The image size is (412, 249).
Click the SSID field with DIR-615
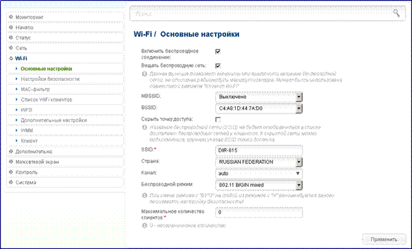pyautogui.click(x=259, y=151)
